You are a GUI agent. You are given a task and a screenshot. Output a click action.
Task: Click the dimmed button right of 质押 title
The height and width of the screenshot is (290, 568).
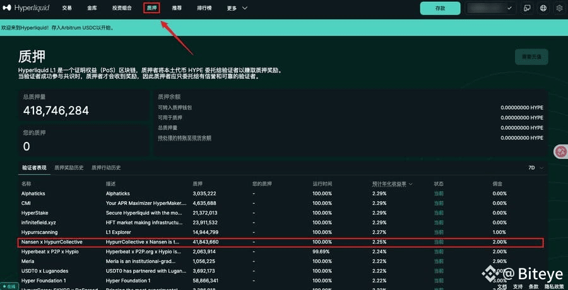click(x=531, y=57)
